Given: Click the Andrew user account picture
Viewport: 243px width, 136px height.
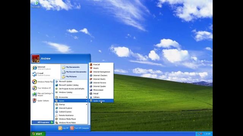Looking at the screenshot, I should (x=36, y=59).
